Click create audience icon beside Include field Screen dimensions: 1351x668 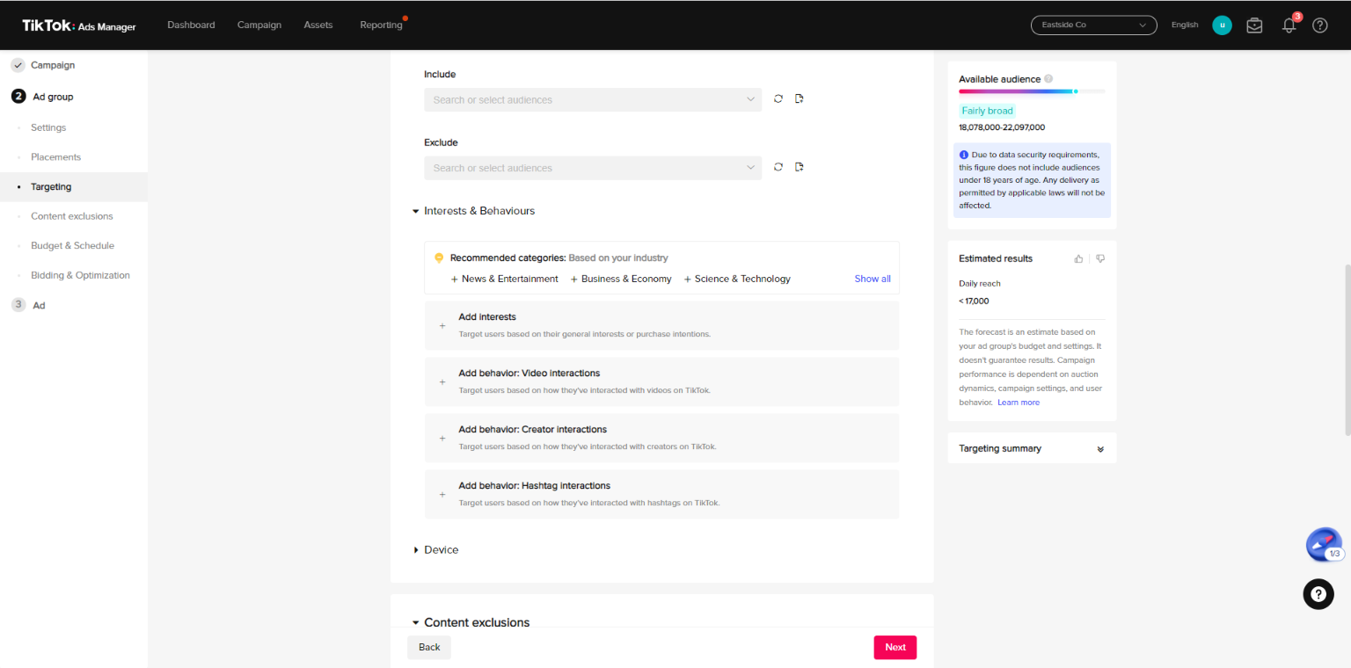800,99
